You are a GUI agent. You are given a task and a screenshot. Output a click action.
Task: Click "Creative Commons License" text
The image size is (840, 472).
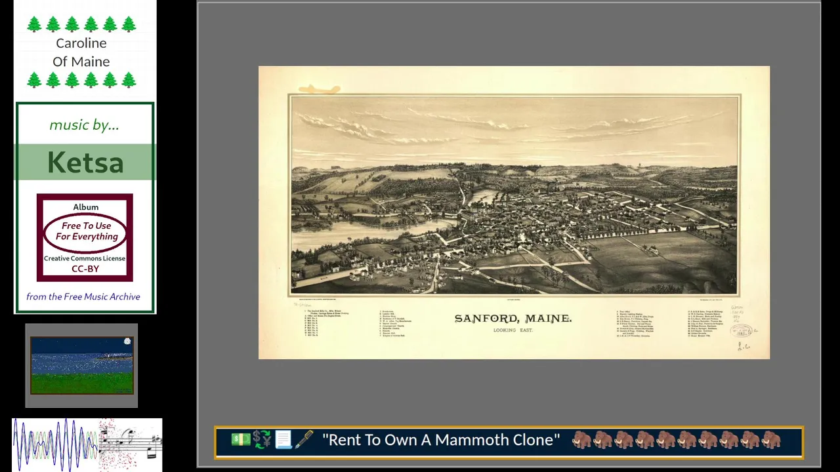(x=85, y=259)
